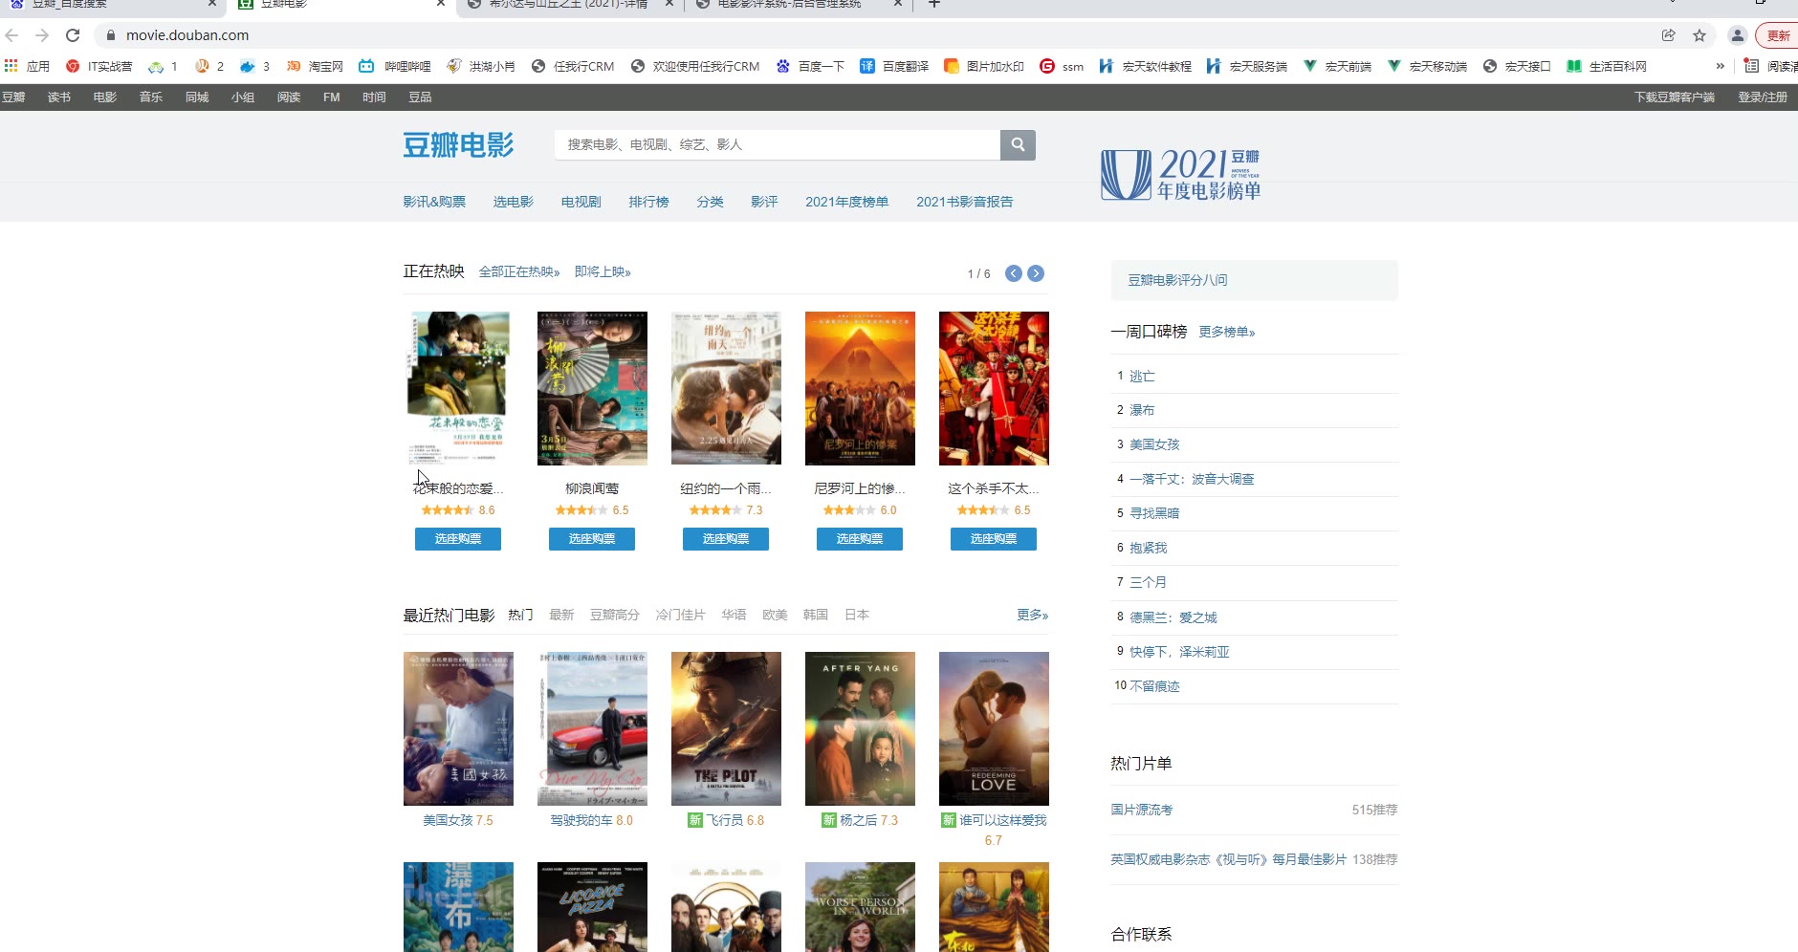Open 豆瓣电影评分八问 link
Screen dimensions: 1798x952
pyautogui.click(x=1177, y=280)
